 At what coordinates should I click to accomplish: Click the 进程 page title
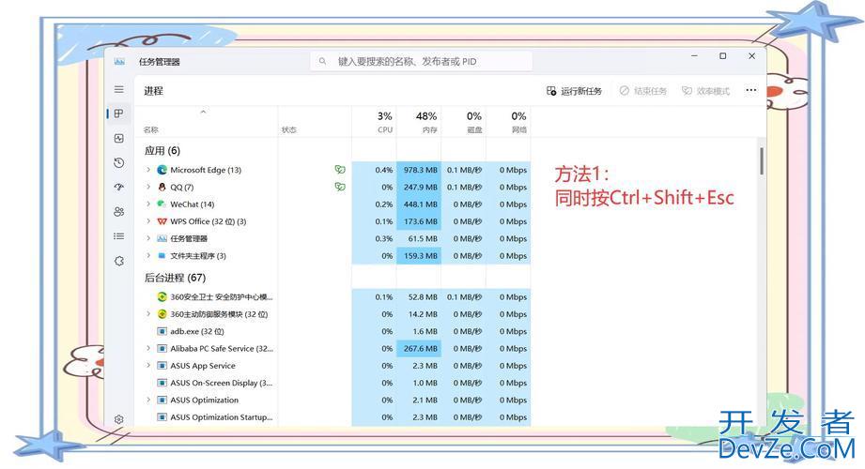coord(153,91)
